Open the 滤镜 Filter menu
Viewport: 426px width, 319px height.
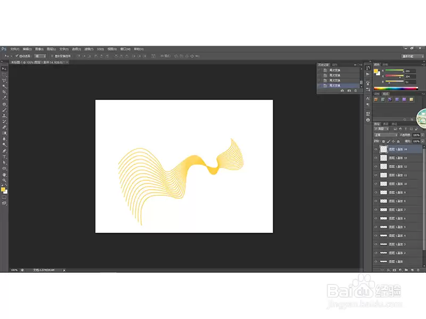point(89,49)
